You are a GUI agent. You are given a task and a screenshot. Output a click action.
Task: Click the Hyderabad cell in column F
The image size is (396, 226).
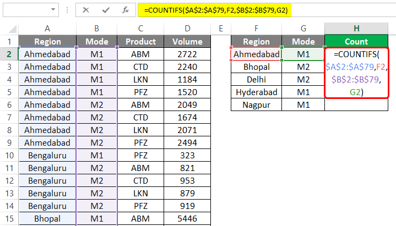[x=256, y=92]
